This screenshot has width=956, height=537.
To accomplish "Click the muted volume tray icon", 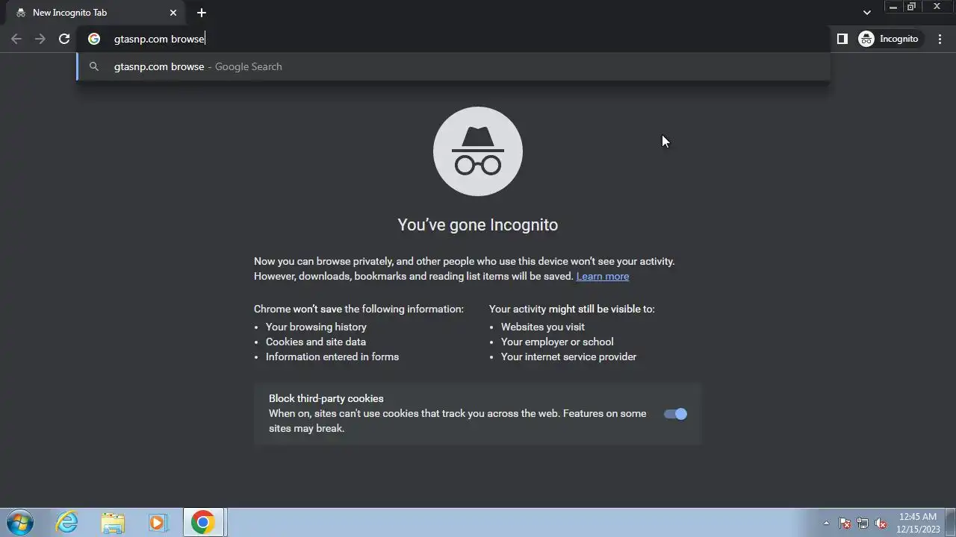I will [x=881, y=523].
